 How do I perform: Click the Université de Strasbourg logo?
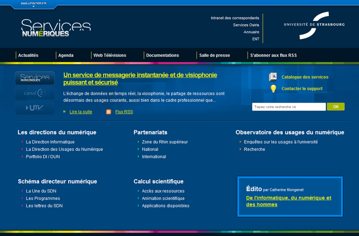point(314,25)
